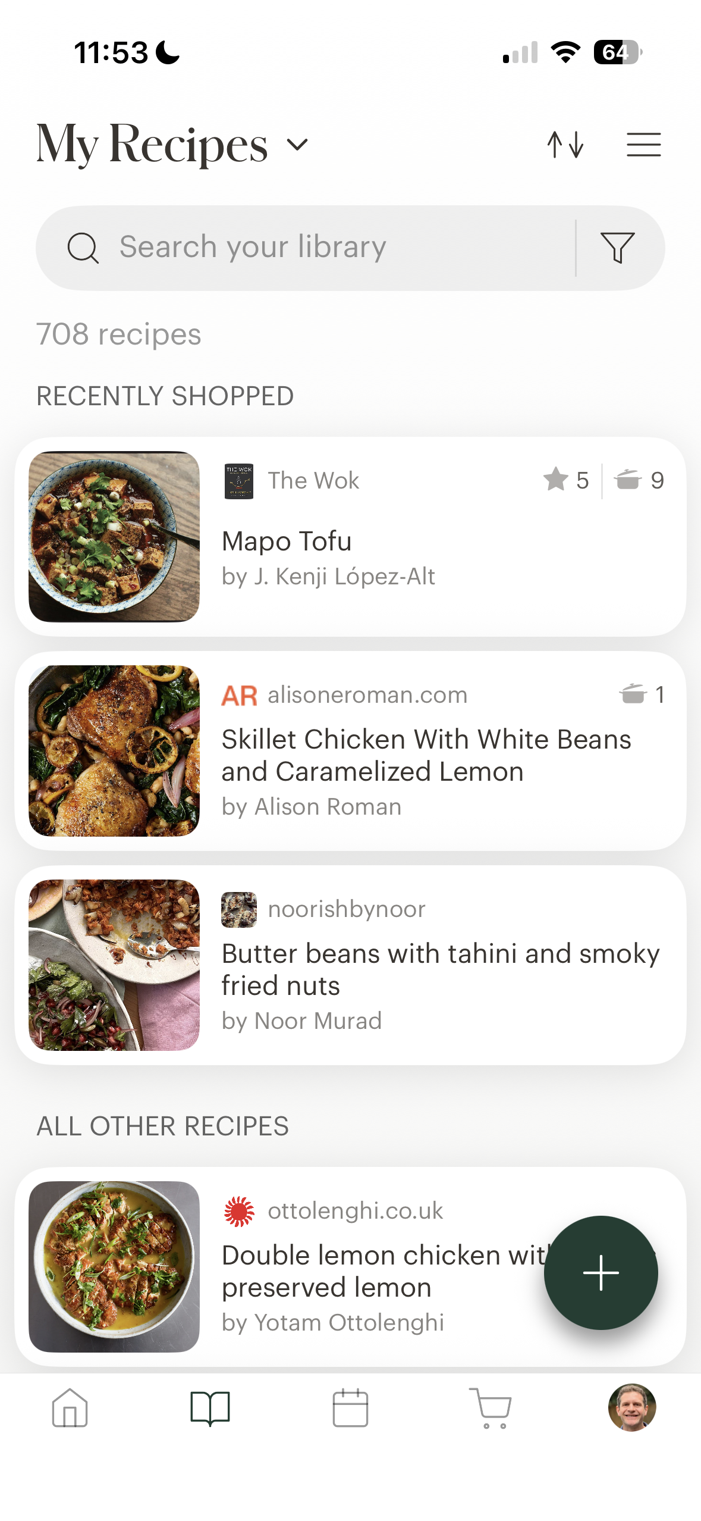Open the recipe library book tab
The image size is (701, 1521).
click(x=210, y=1408)
